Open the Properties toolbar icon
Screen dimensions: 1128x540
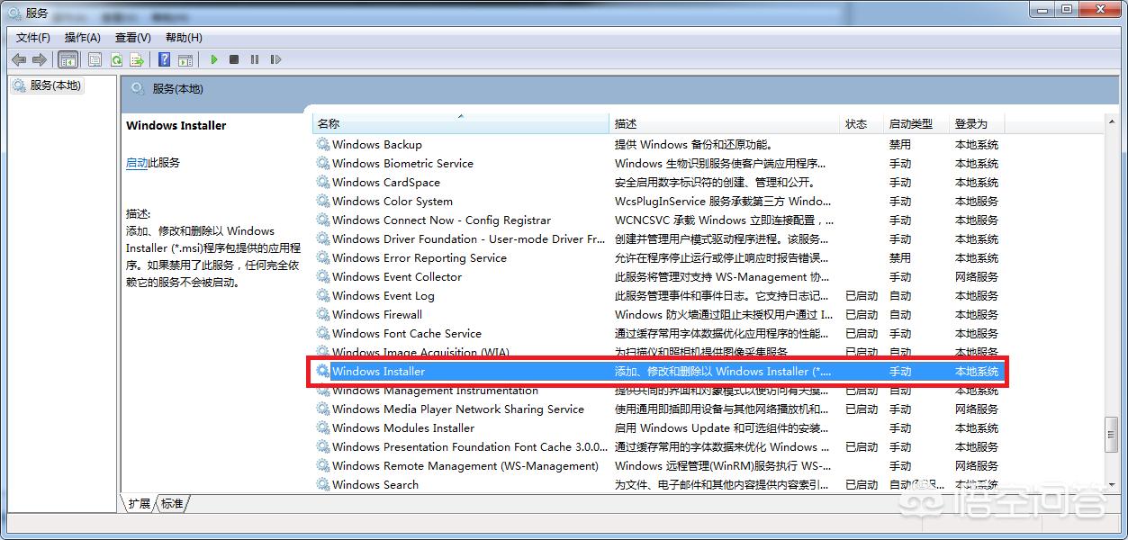[x=95, y=59]
